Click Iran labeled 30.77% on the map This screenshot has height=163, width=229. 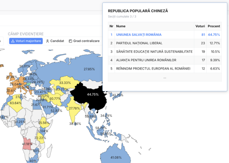55,99
